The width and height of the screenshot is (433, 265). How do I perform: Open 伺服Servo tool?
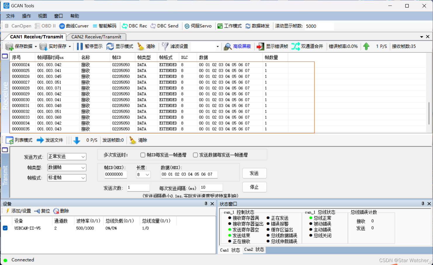tap(198, 26)
